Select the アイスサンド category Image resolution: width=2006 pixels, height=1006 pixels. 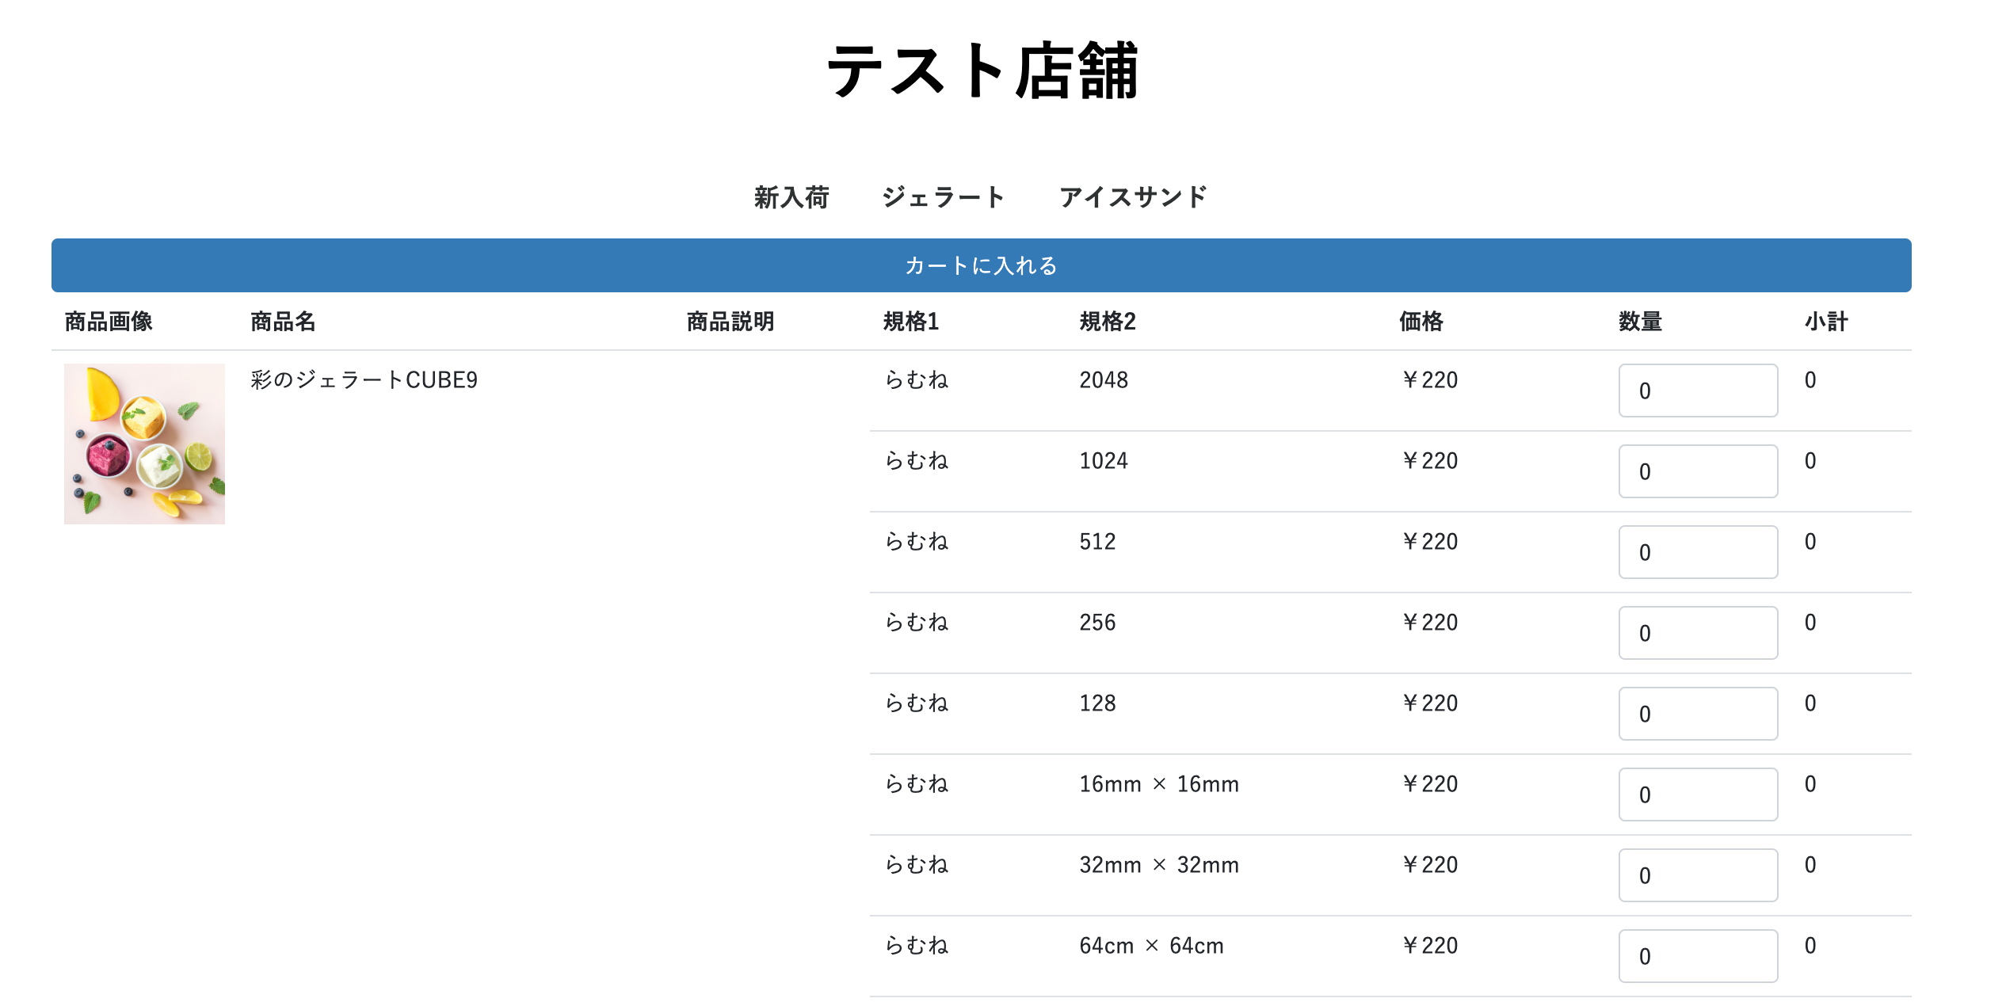(x=1134, y=197)
